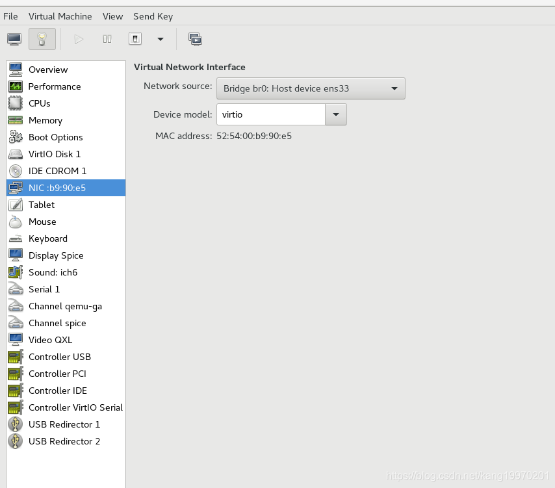Manage VM snapshots icon
The width and height of the screenshot is (555, 488).
(x=195, y=39)
